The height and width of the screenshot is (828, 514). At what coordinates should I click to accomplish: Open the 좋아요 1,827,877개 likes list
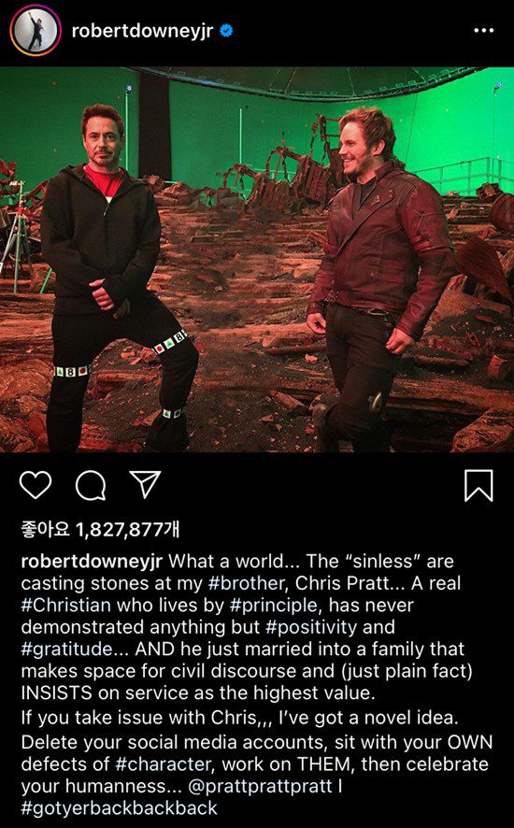pos(100,529)
